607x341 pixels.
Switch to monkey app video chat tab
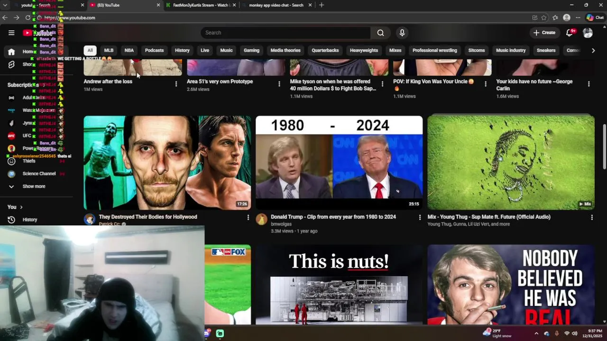(277, 5)
